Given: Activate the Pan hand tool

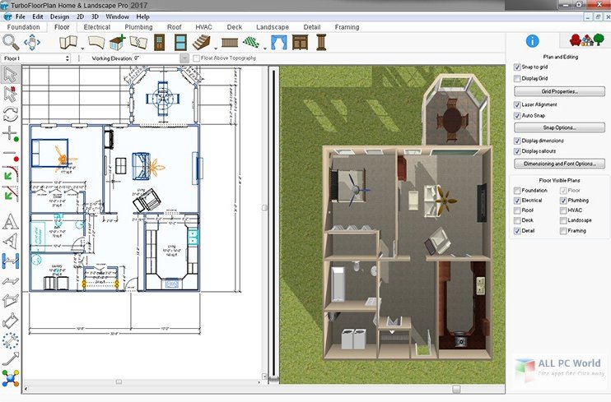Looking at the screenshot, I should click(32, 42).
